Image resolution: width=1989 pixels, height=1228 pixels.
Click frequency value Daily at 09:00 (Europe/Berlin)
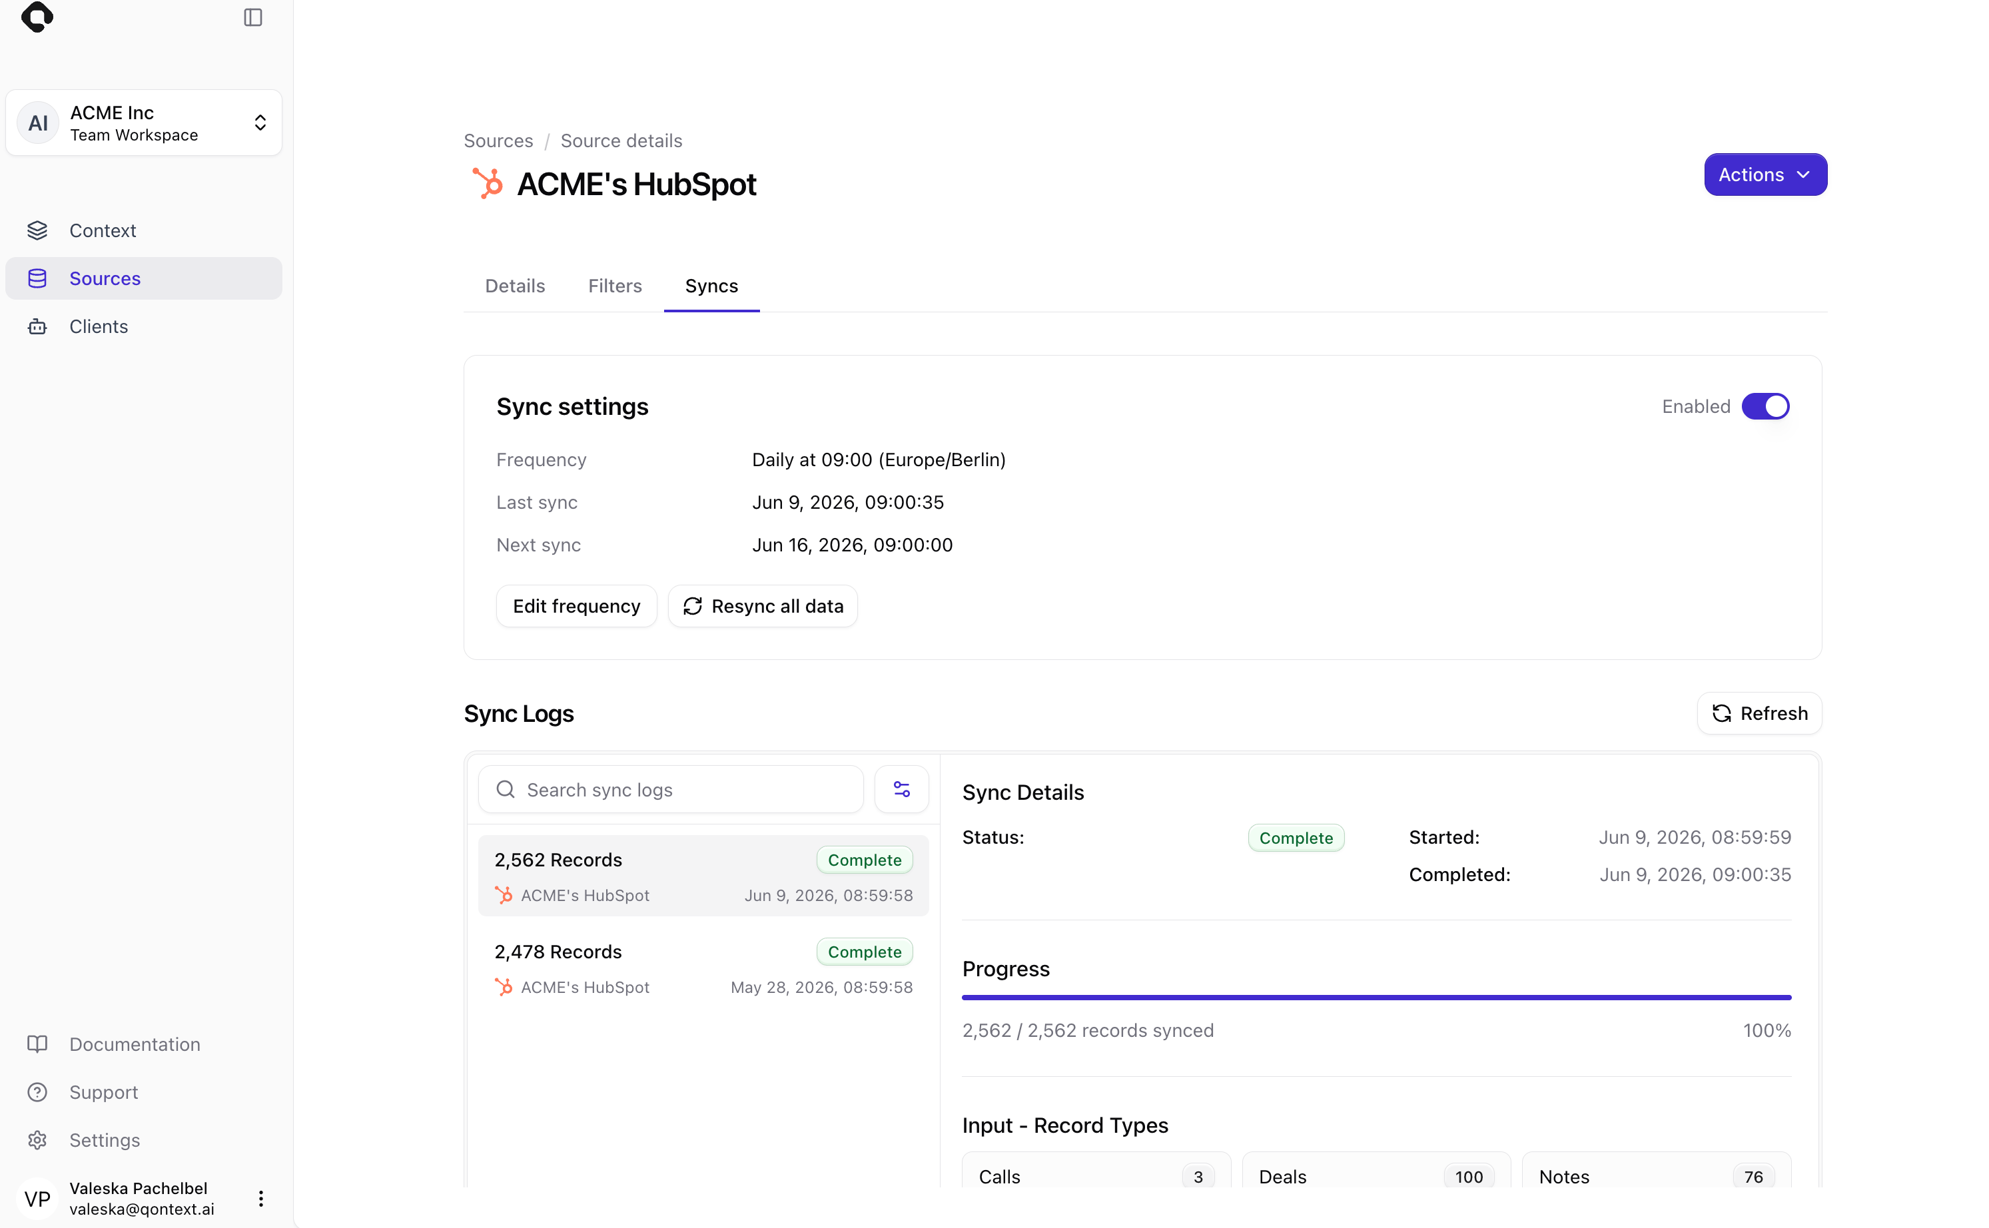879,460
